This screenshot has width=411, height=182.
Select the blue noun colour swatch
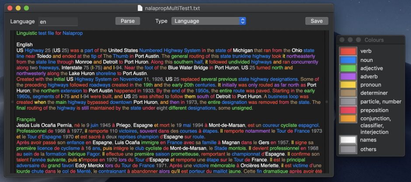(x=348, y=60)
